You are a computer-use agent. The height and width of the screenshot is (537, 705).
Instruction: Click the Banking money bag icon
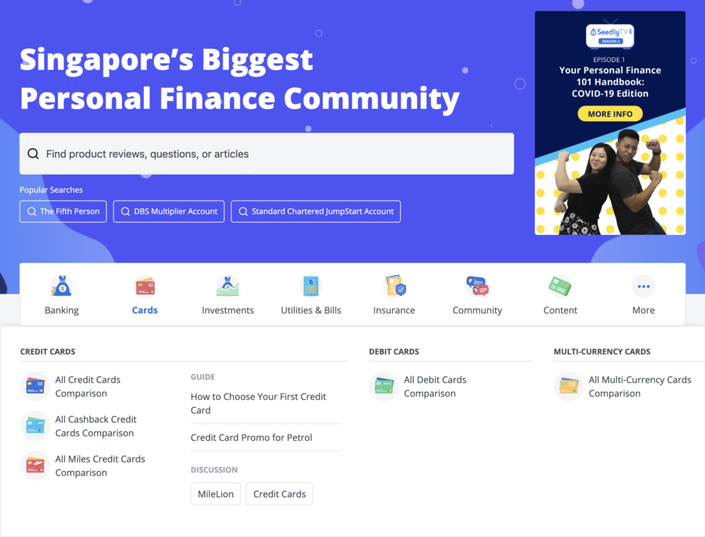click(x=61, y=286)
